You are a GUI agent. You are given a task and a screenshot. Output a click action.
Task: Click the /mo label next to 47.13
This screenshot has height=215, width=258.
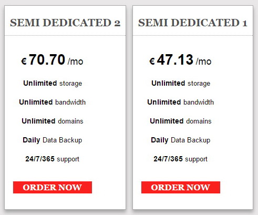click(x=203, y=62)
